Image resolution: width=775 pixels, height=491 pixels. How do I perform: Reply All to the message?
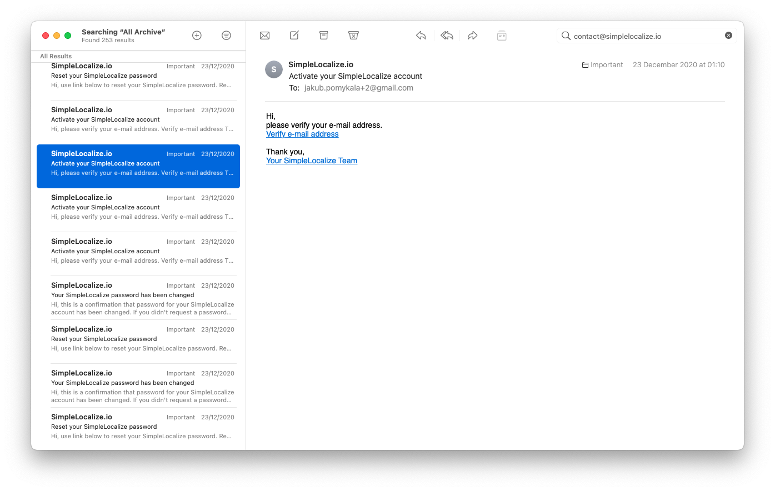[x=447, y=36]
